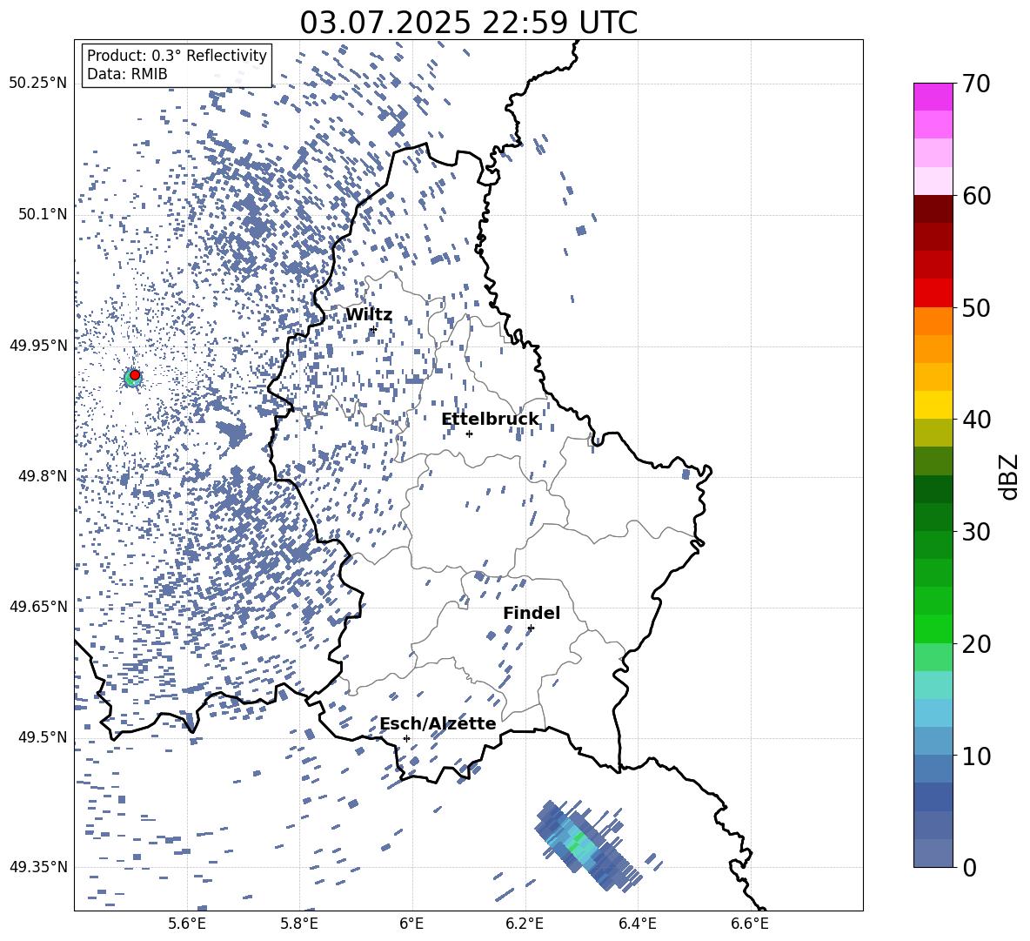This screenshot has height=941, width=1030.
Task: Click the 5.8°E longitude label
Action: 299,924
